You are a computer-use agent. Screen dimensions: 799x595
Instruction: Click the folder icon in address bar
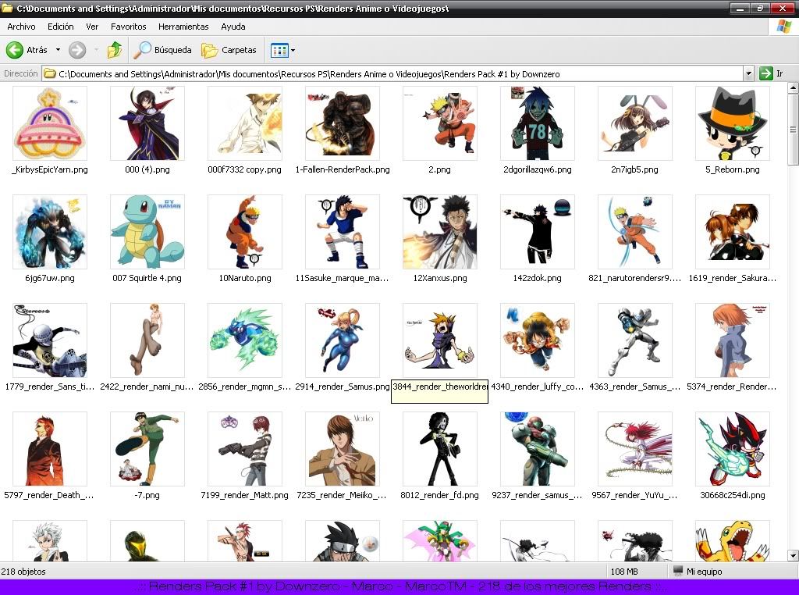pos(49,73)
